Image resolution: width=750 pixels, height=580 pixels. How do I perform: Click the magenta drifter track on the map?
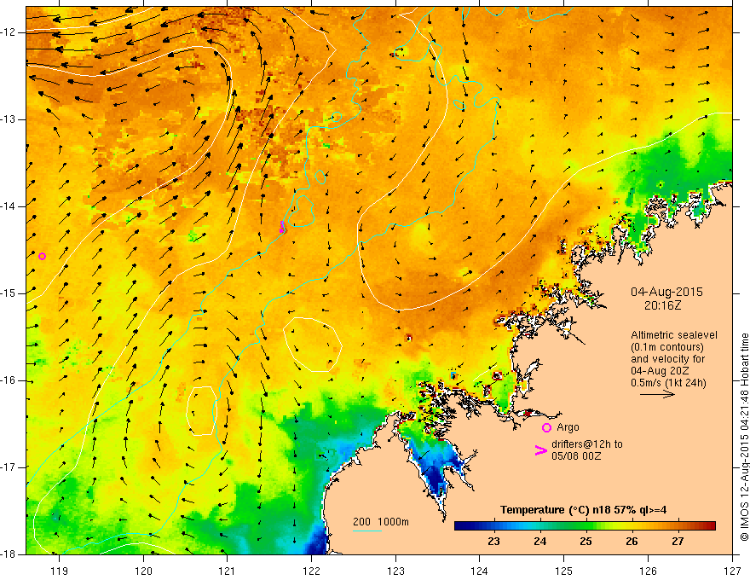[282, 227]
